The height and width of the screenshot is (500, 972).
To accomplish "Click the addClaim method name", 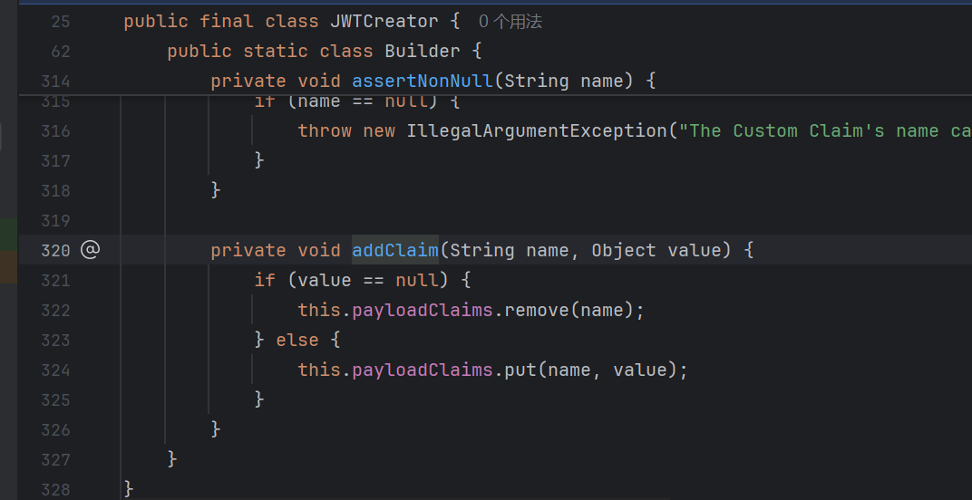I will click(395, 250).
